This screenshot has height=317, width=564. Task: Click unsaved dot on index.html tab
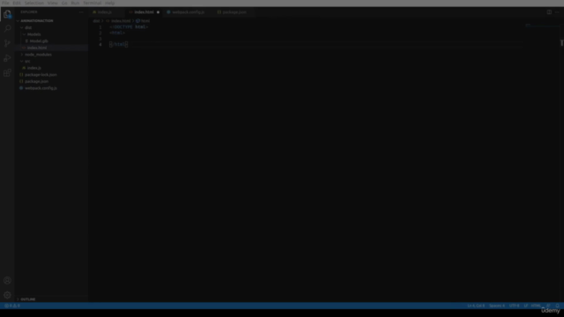point(158,12)
